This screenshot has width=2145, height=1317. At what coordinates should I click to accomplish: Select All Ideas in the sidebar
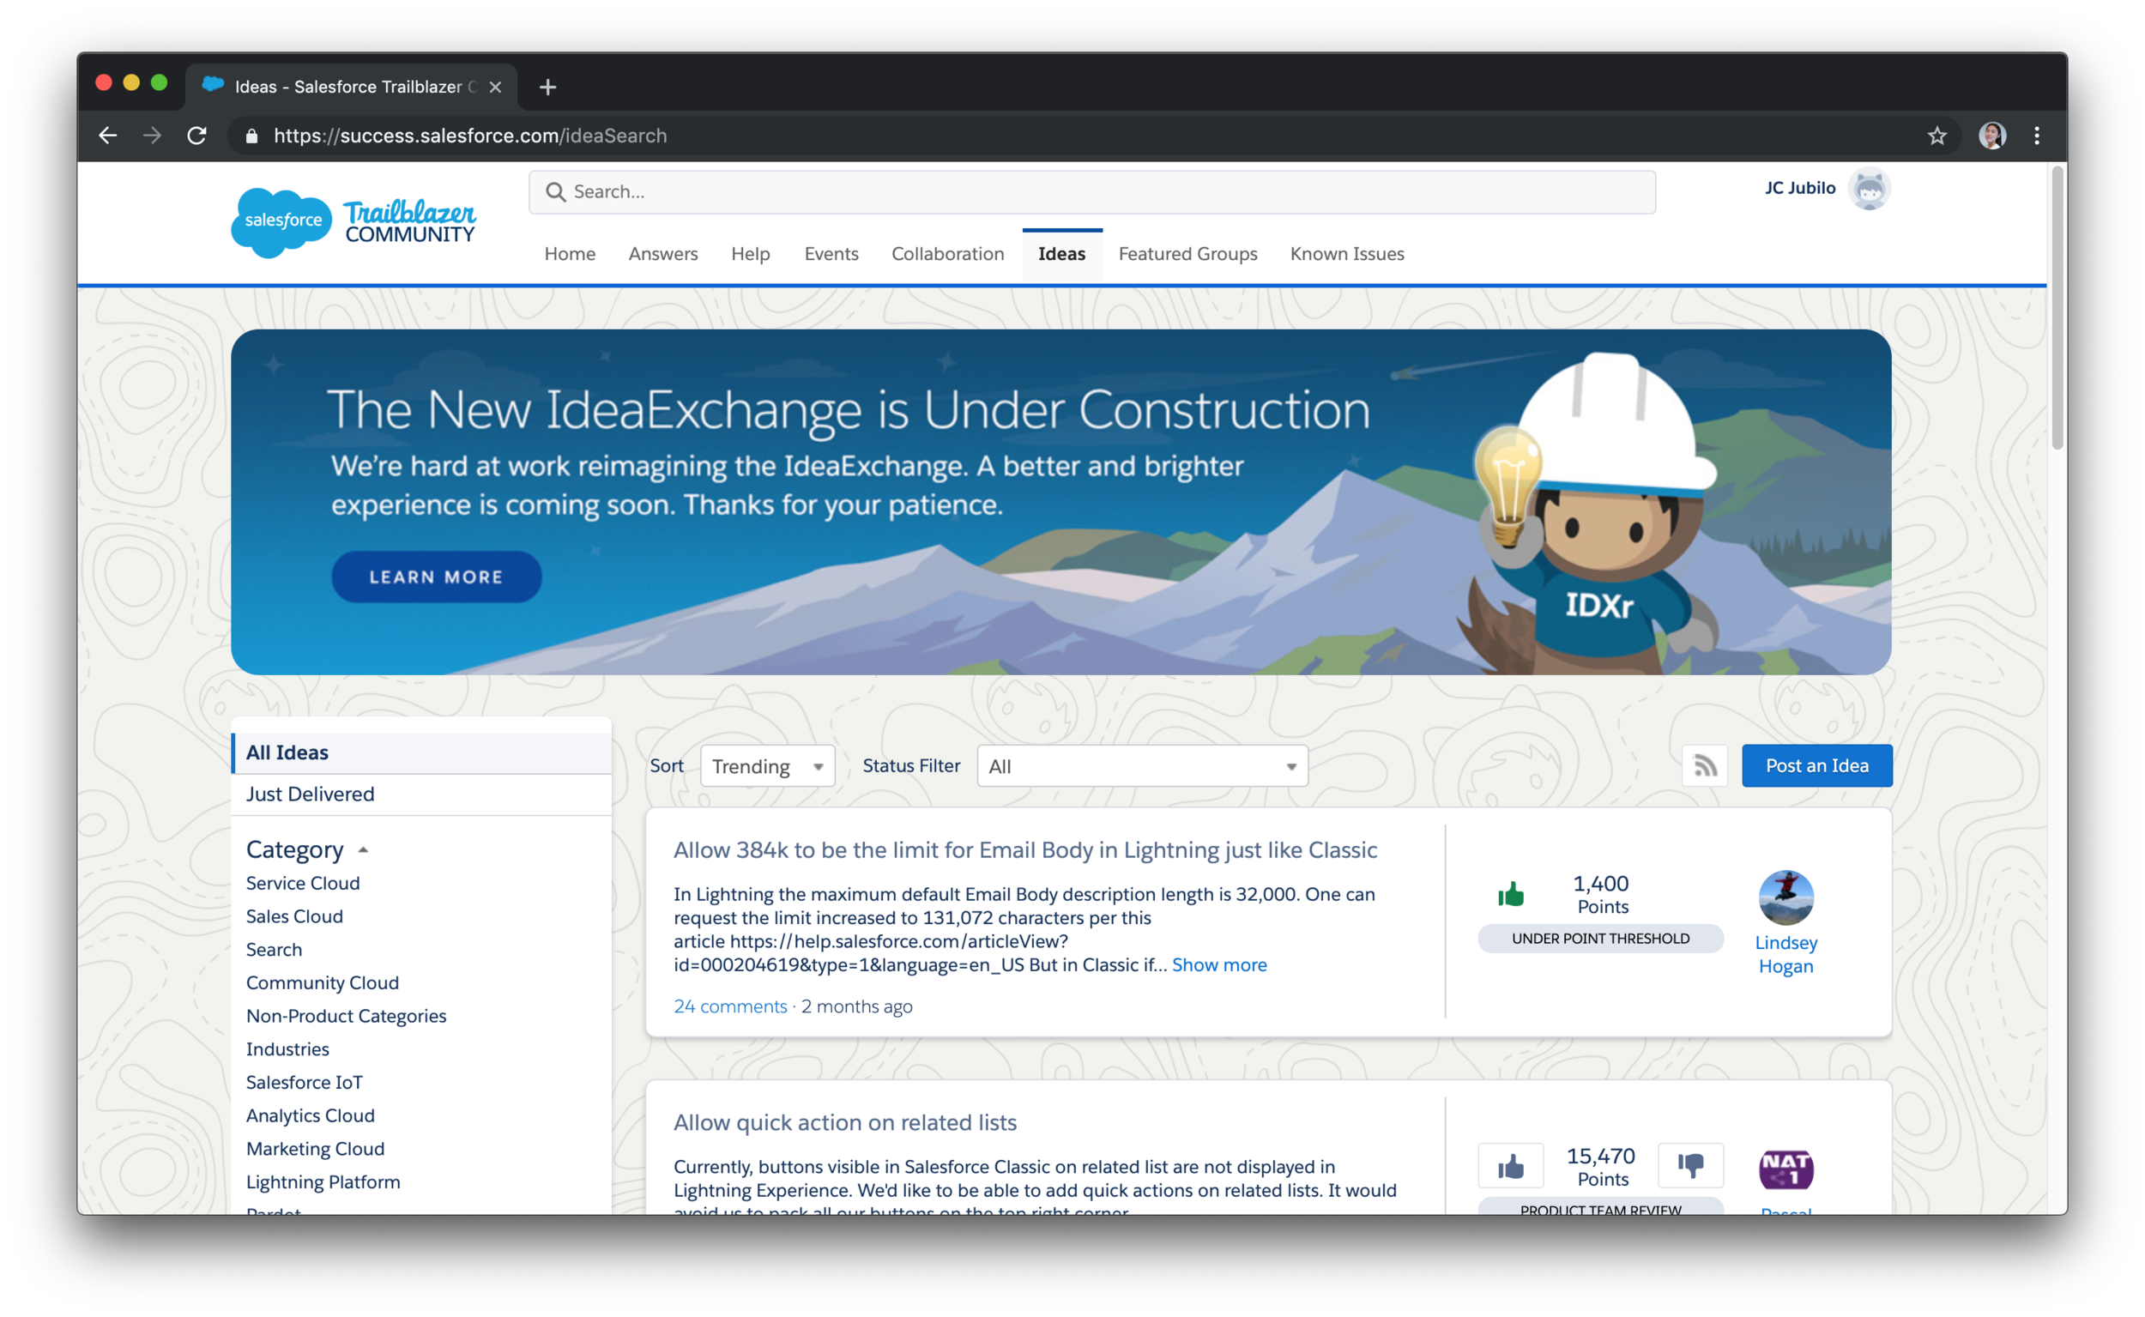422,752
